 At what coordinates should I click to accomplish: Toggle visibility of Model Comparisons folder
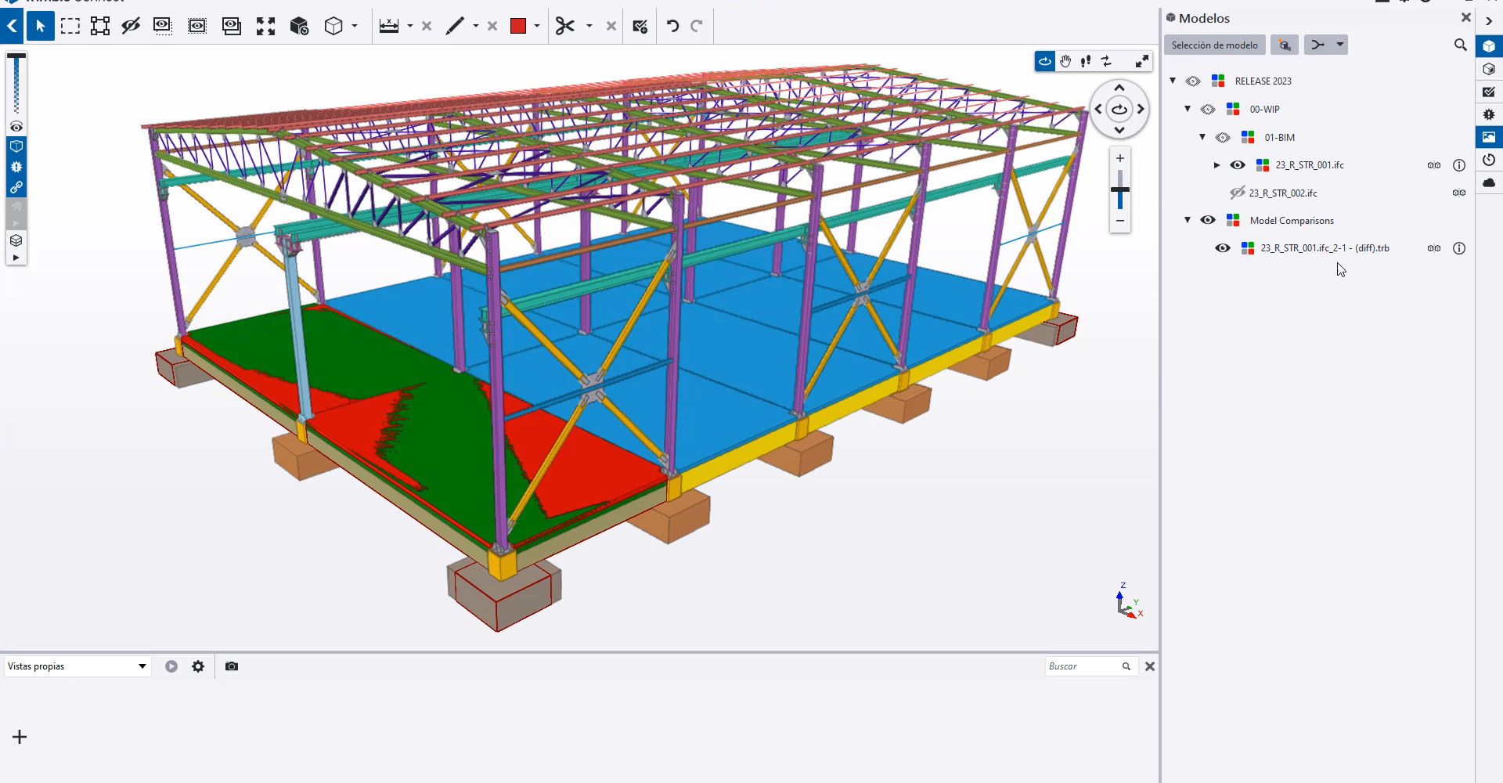pyautogui.click(x=1208, y=220)
